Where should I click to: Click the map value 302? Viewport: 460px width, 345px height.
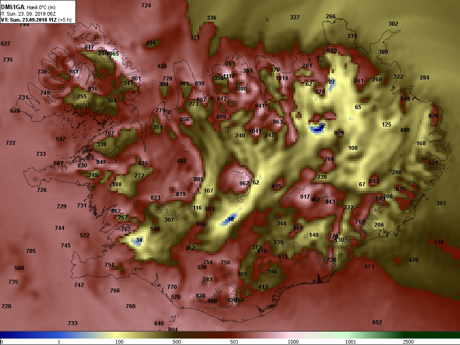click(393, 24)
